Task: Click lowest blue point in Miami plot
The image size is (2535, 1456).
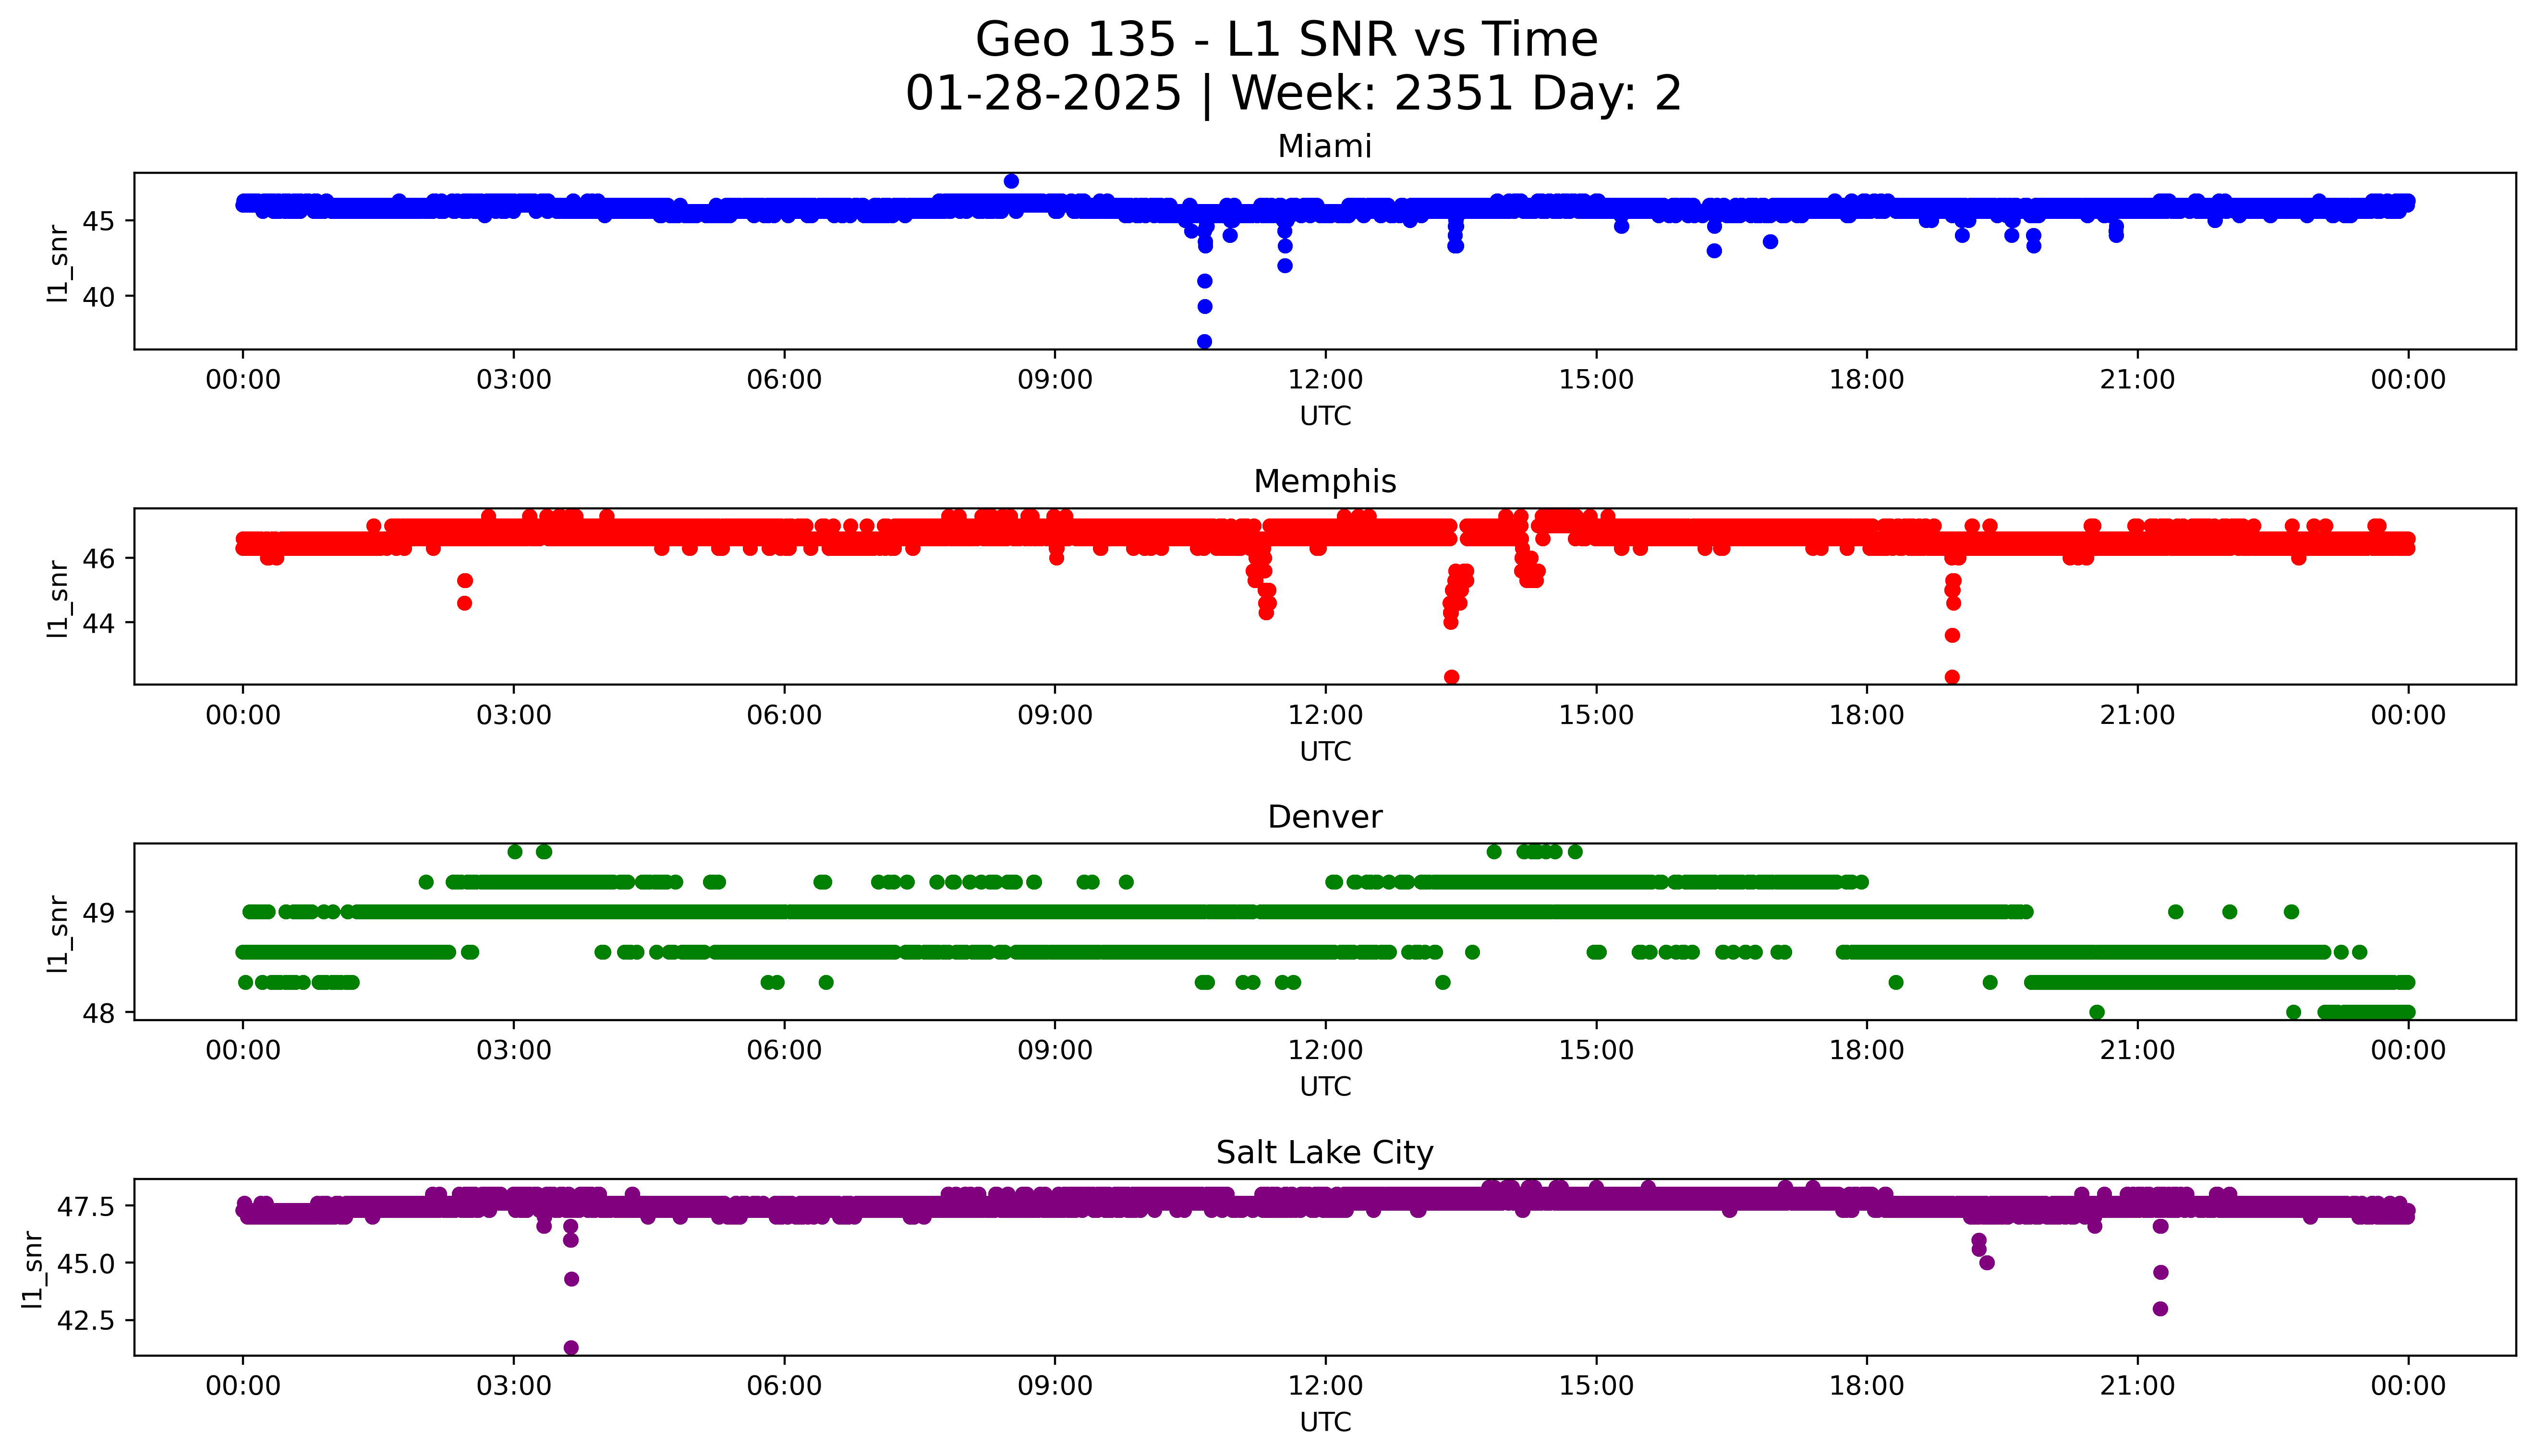Action: pyautogui.click(x=1204, y=342)
